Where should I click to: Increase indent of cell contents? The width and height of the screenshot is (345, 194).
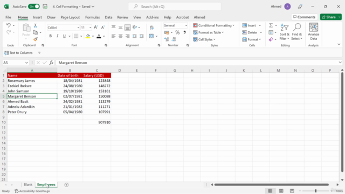[x=141, y=36]
